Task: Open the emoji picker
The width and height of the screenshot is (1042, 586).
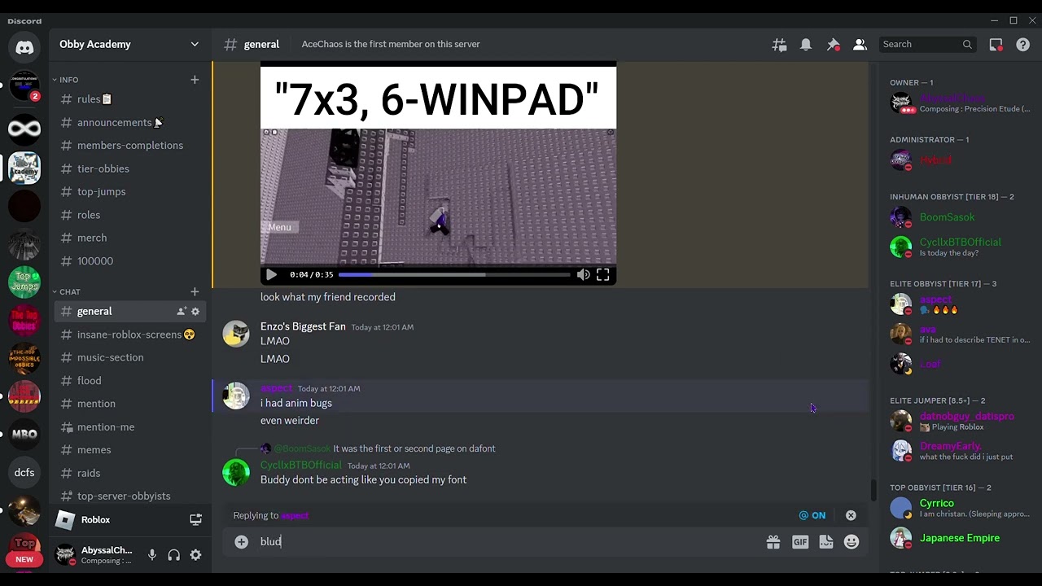Action: tap(852, 542)
